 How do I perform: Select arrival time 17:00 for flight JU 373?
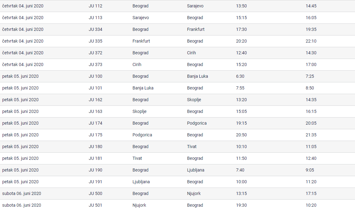tap(311, 64)
